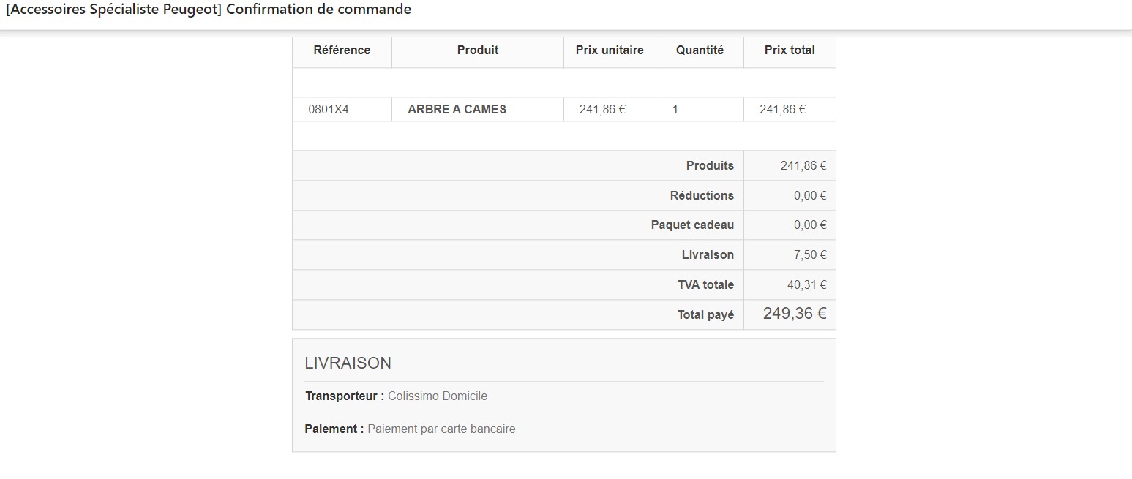Screen dimensions: 1132x479
Task: Select the 'Prix total' column header
Action: (790, 50)
